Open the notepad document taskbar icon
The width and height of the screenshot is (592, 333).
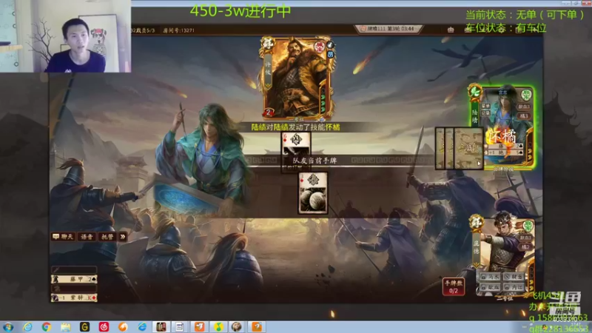tap(180, 327)
